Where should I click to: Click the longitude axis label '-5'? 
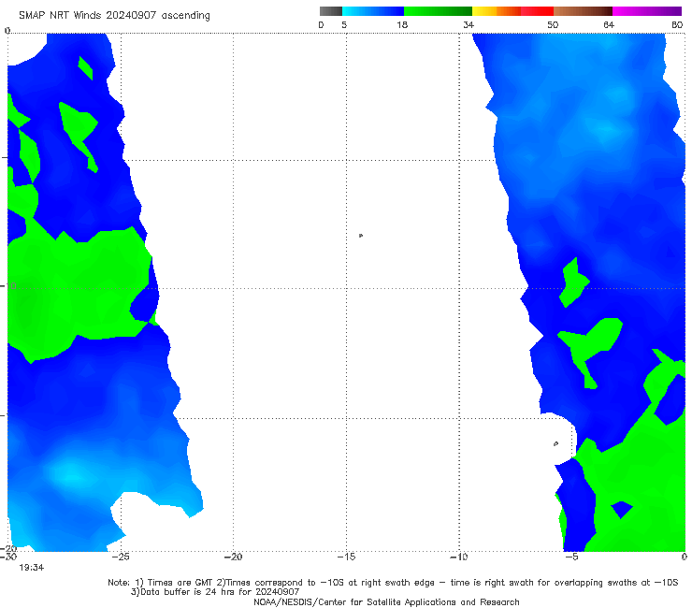571,557
